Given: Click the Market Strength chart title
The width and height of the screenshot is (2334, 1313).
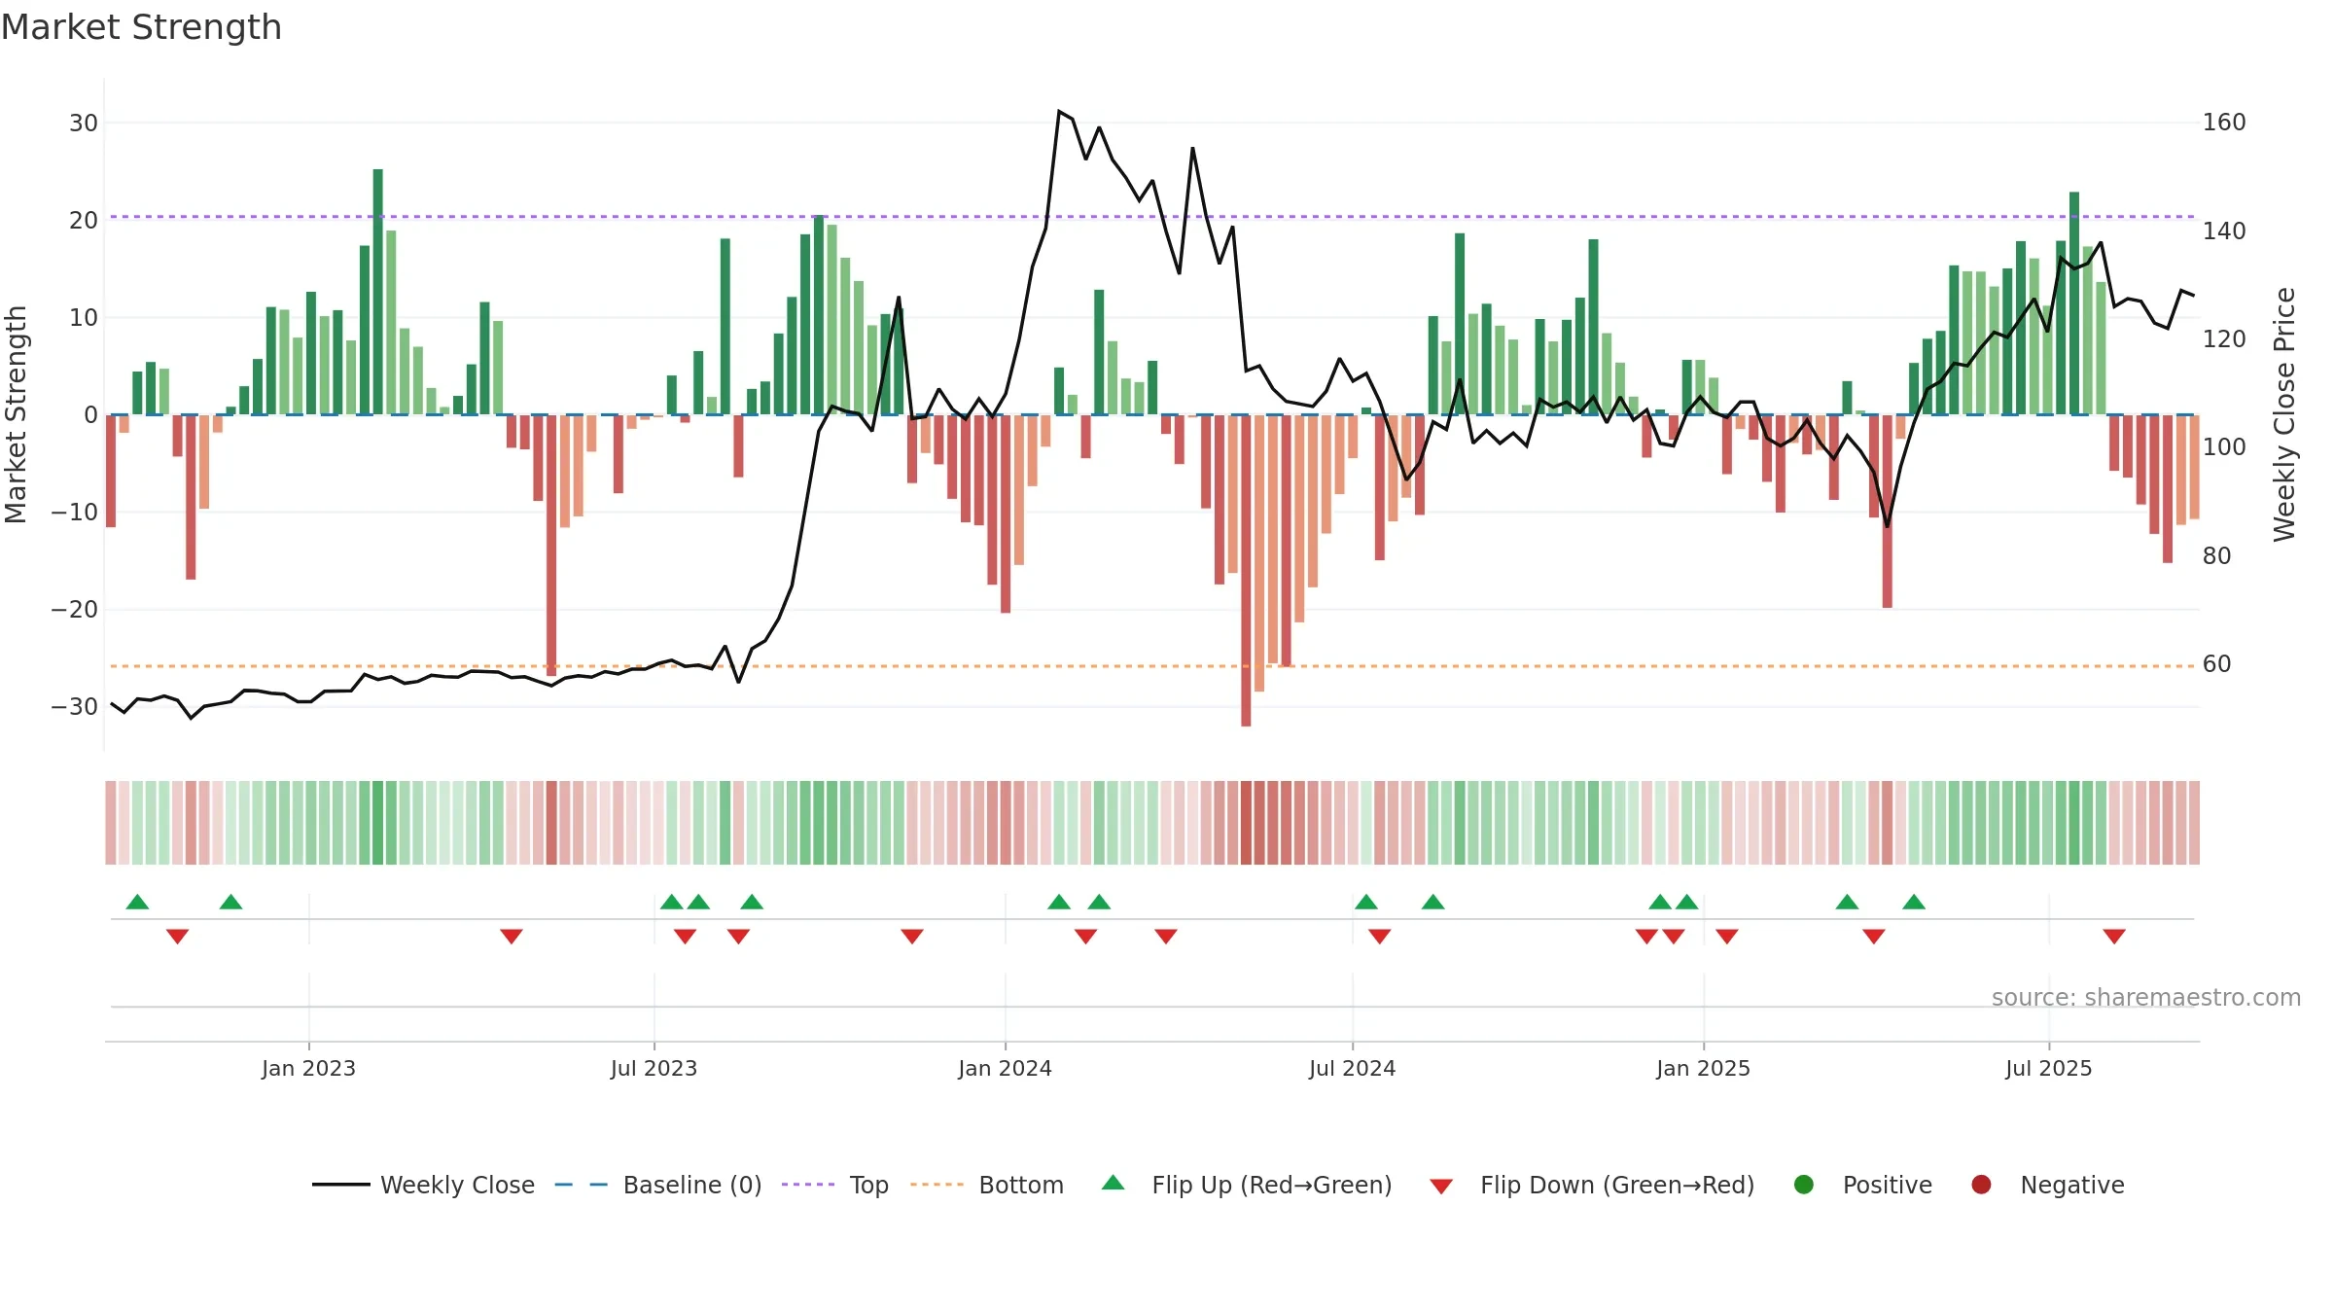Looking at the screenshot, I should click(142, 27).
